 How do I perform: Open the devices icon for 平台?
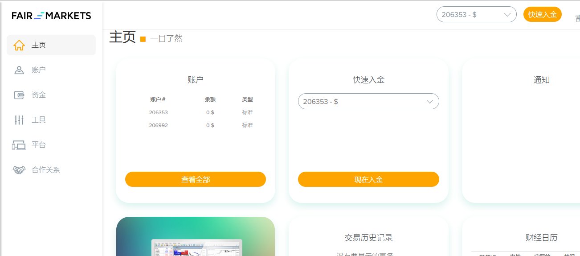coord(19,145)
